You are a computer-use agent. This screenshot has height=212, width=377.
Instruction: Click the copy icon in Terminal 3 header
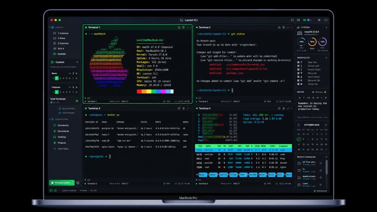click(179, 108)
